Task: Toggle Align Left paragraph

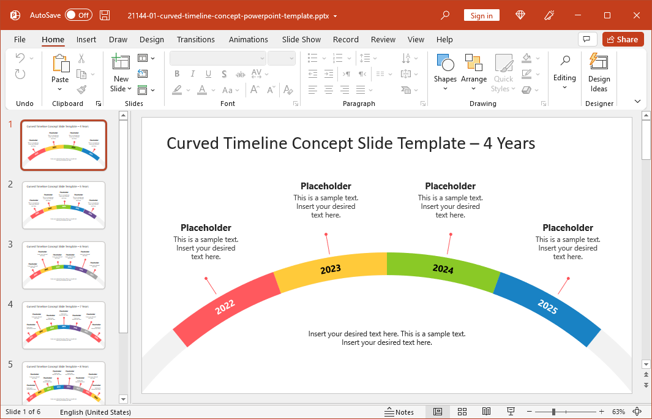Action: [x=313, y=89]
